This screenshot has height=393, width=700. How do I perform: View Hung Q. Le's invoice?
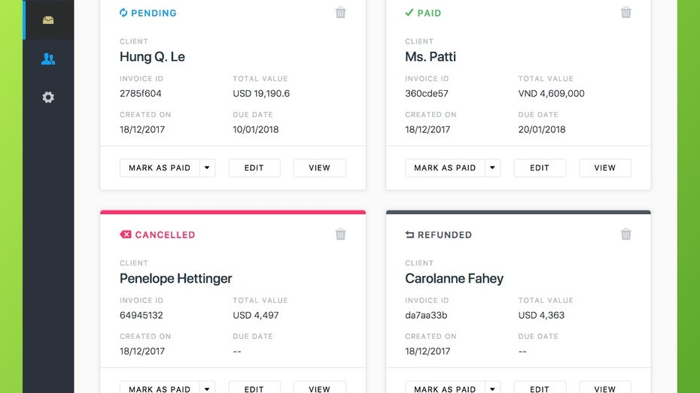click(x=319, y=168)
